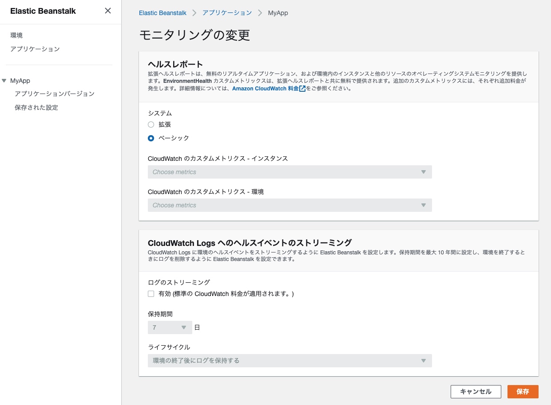Navigate to アプリケーション breadcrumb link
The width and height of the screenshot is (551, 405).
click(x=227, y=13)
